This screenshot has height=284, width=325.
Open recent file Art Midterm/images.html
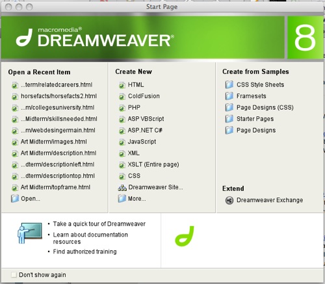(x=54, y=142)
